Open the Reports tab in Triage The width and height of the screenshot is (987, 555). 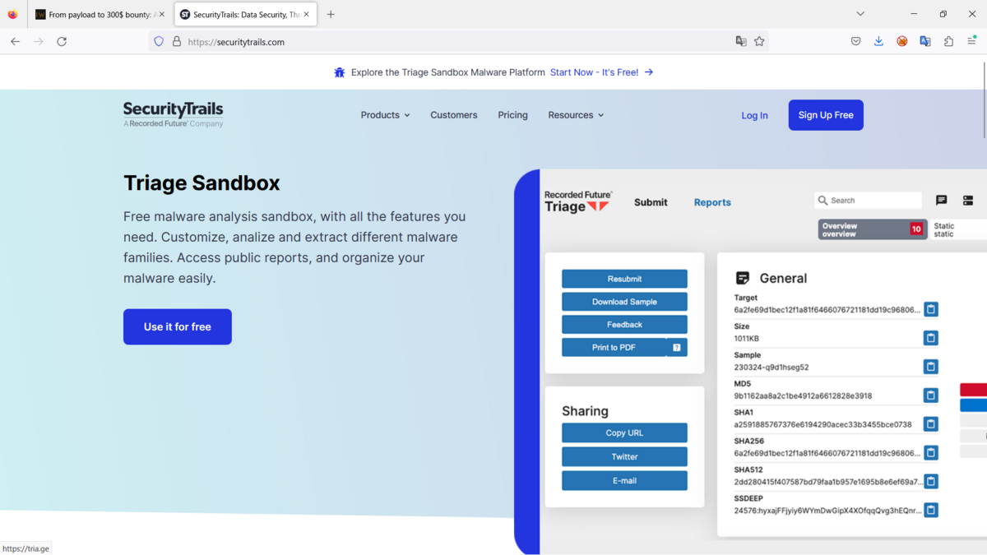[712, 202]
